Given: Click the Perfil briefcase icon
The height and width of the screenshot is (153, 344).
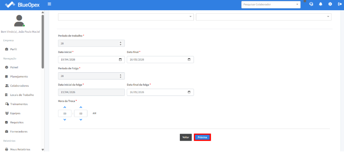Looking at the screenshot, I should (x=6, y=49).
